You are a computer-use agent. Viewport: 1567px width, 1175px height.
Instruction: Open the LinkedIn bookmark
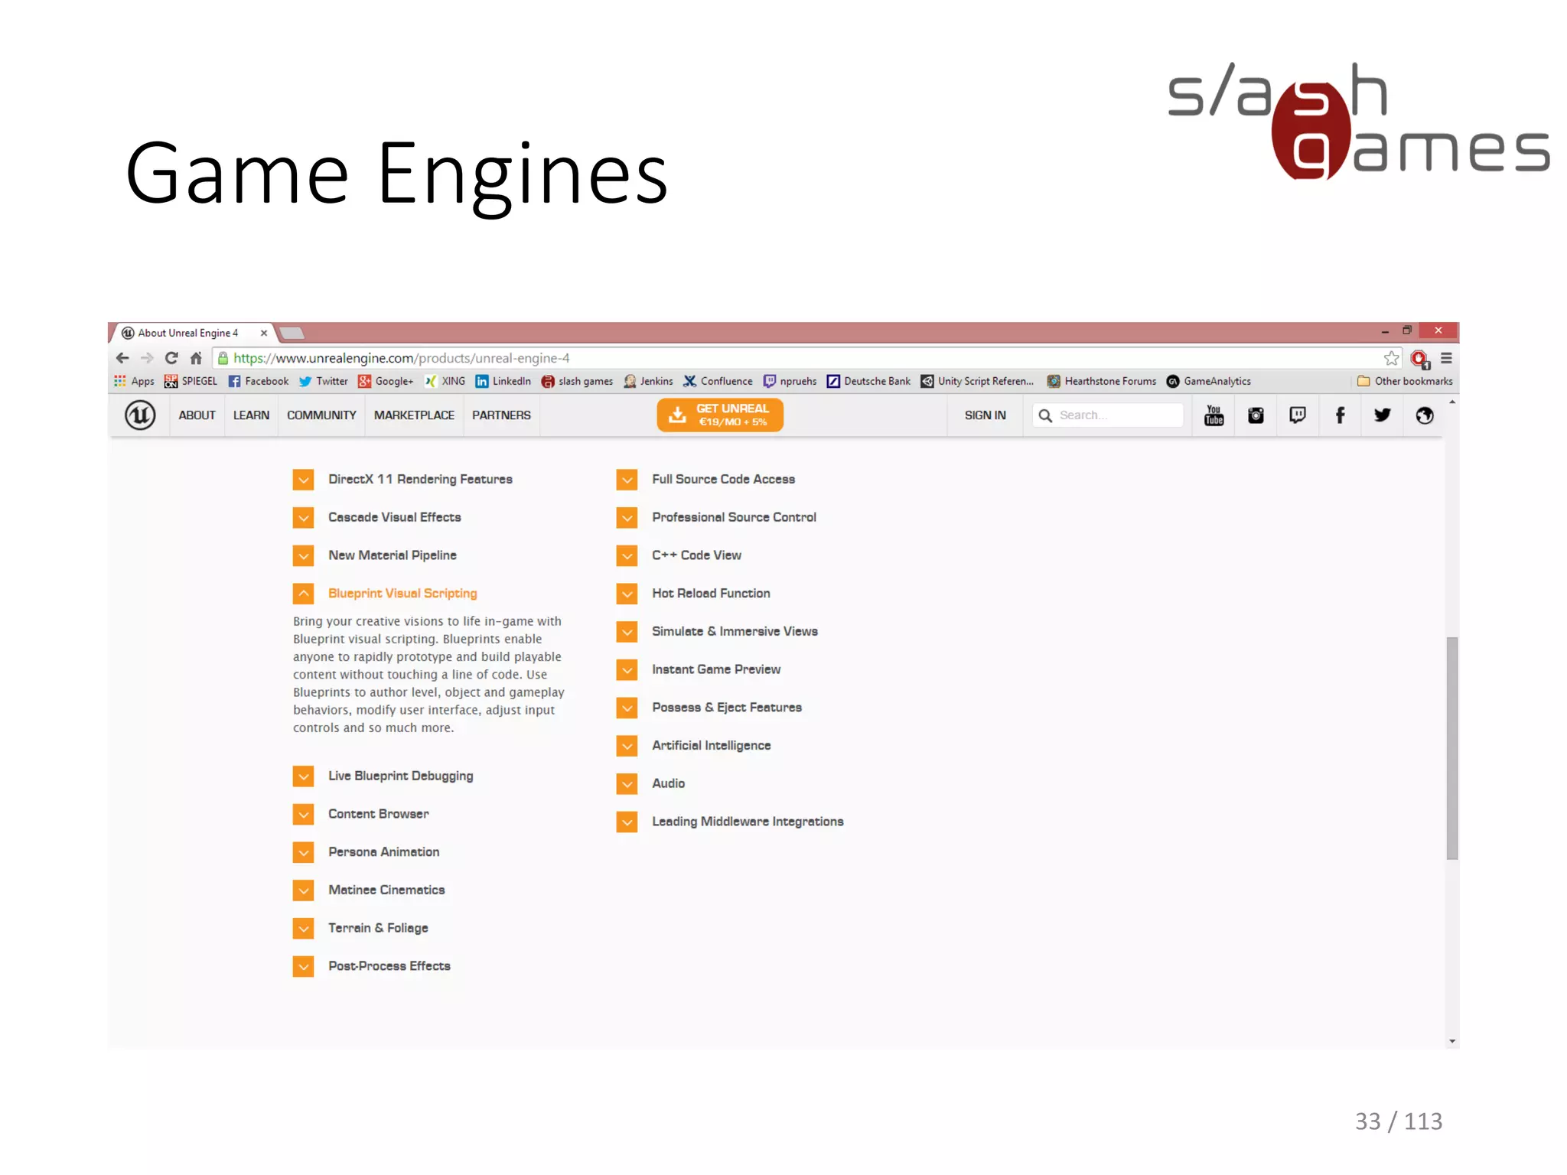(503, 381)
